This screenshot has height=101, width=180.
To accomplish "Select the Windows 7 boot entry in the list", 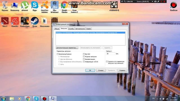I will click(91, 33).
